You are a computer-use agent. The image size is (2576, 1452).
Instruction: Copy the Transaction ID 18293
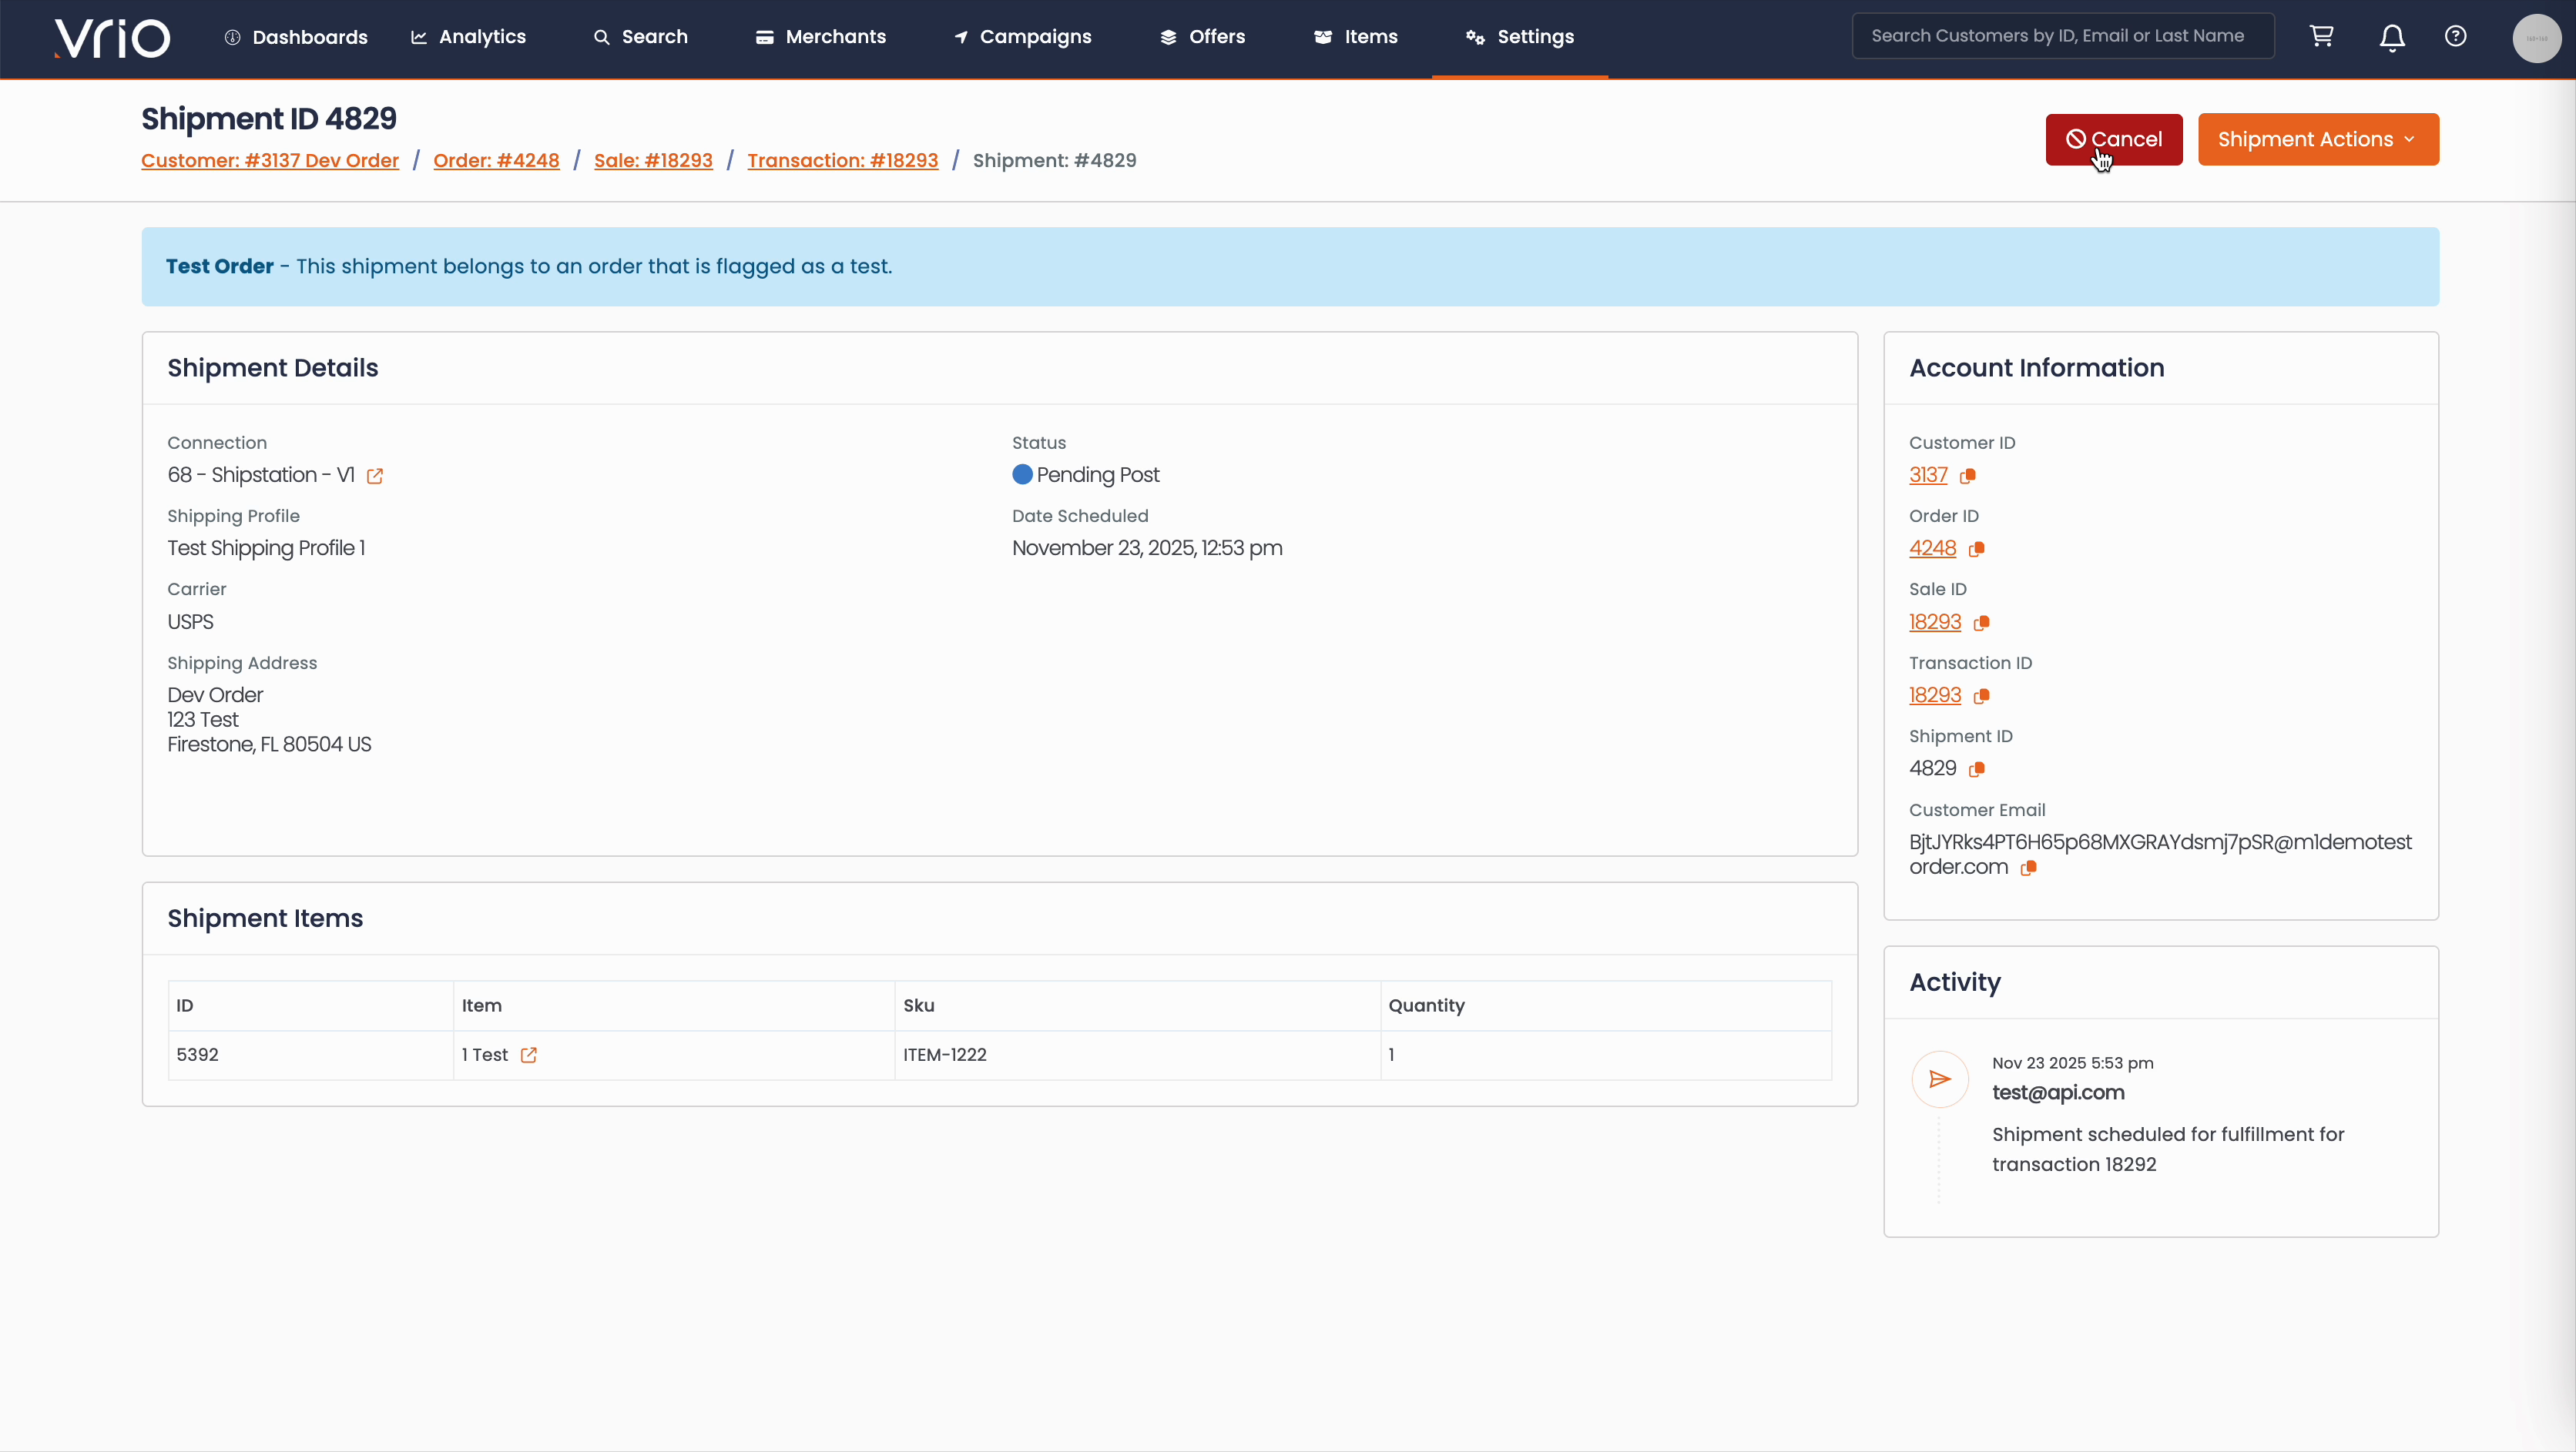[x=1981, y=695]
